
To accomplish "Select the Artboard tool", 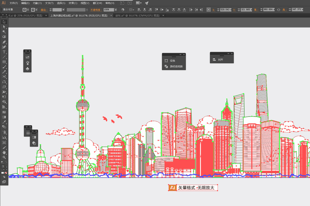I will [4, 142].
